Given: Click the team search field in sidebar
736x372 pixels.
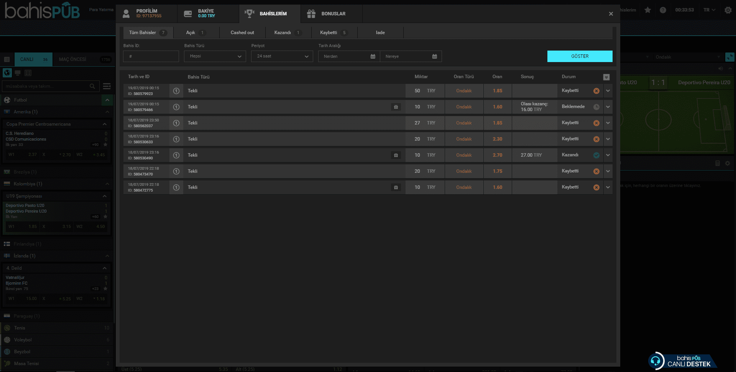Looking at the screenshot, I should click(x=51, y=86).
